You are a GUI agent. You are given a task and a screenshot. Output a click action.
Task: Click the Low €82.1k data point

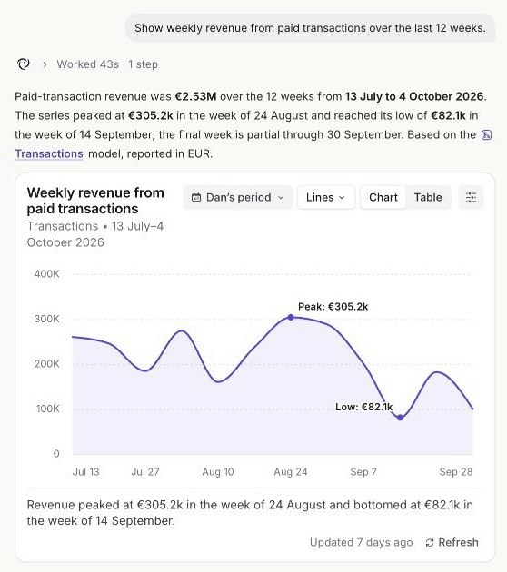(x=400, y=418)
